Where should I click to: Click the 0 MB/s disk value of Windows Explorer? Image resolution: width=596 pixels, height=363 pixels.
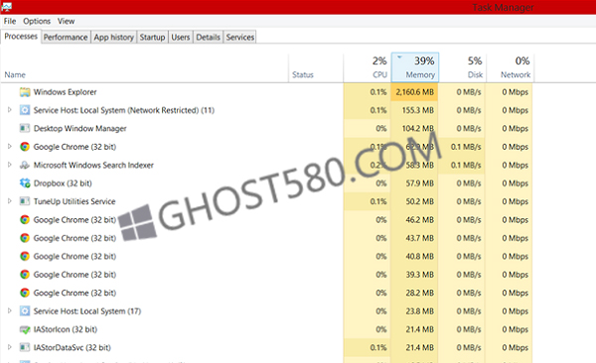coord(469,92)
